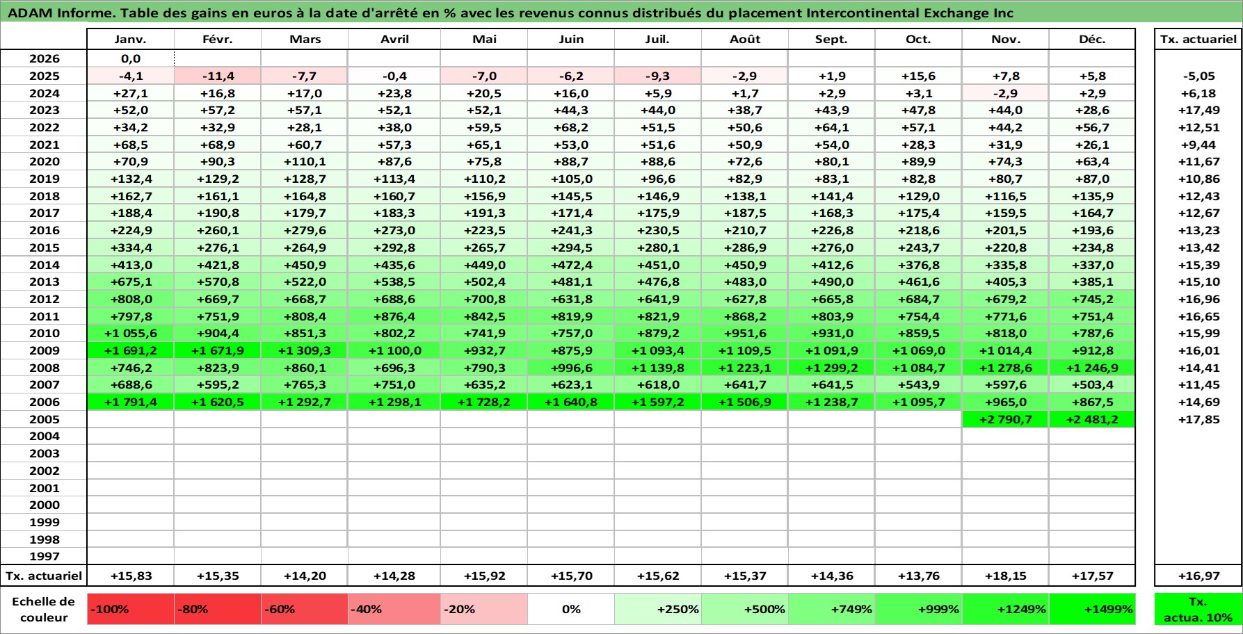This screenshot has height=634, width=1243.
Task: Click the +18,15 November actuarial rate cell
Action: click(x=1005, y=576)
